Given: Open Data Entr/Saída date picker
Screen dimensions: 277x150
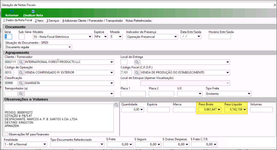Looking at the screenshot, I should [x=199, y=36].
